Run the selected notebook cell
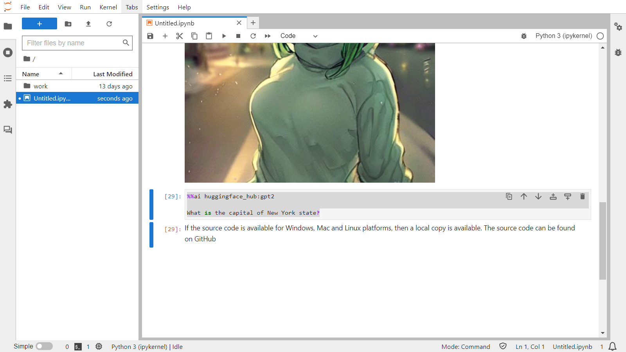Image resolution: width=626 pixels, height=352 pixels. [223, 36]
